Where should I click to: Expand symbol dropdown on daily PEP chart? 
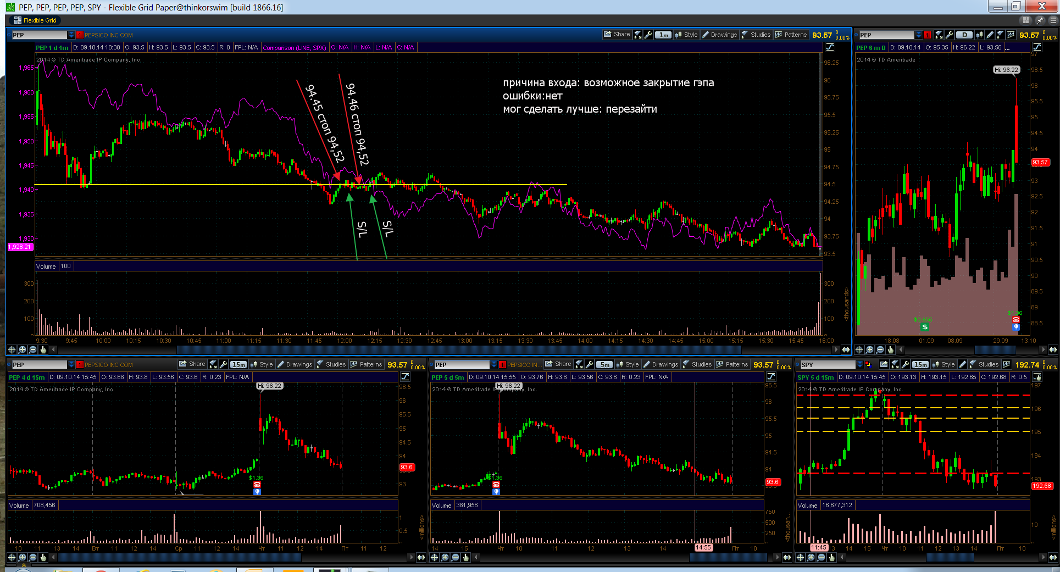[919, 35]
